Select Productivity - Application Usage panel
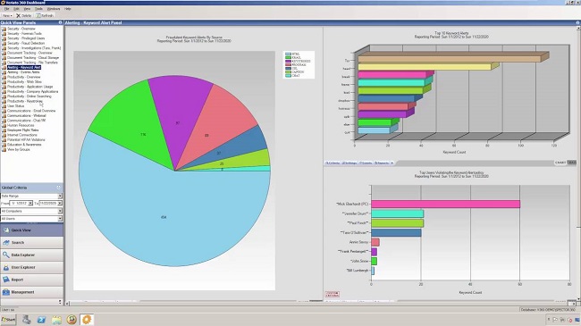Viewport: 581px width, 326px height. click(30, 87)
